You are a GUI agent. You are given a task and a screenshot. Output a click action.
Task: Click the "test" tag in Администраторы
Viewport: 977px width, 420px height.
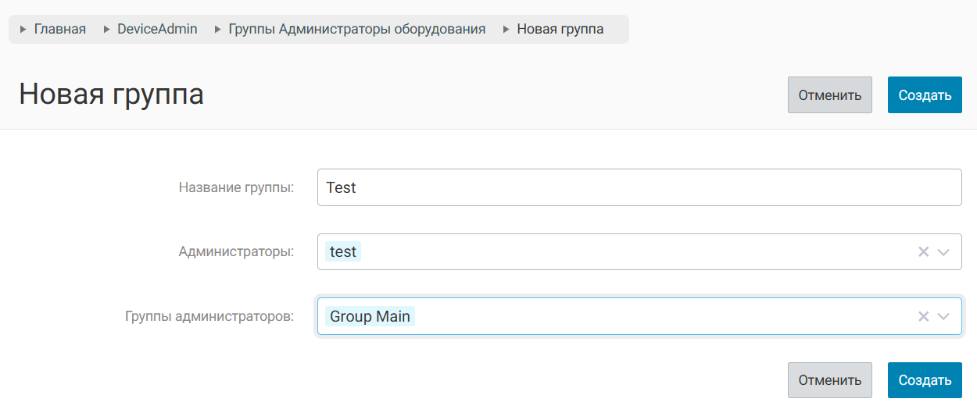[x=343, y=252]
